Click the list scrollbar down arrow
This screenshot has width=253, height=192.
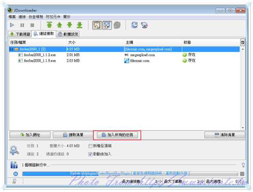click(x=243, y=128)
